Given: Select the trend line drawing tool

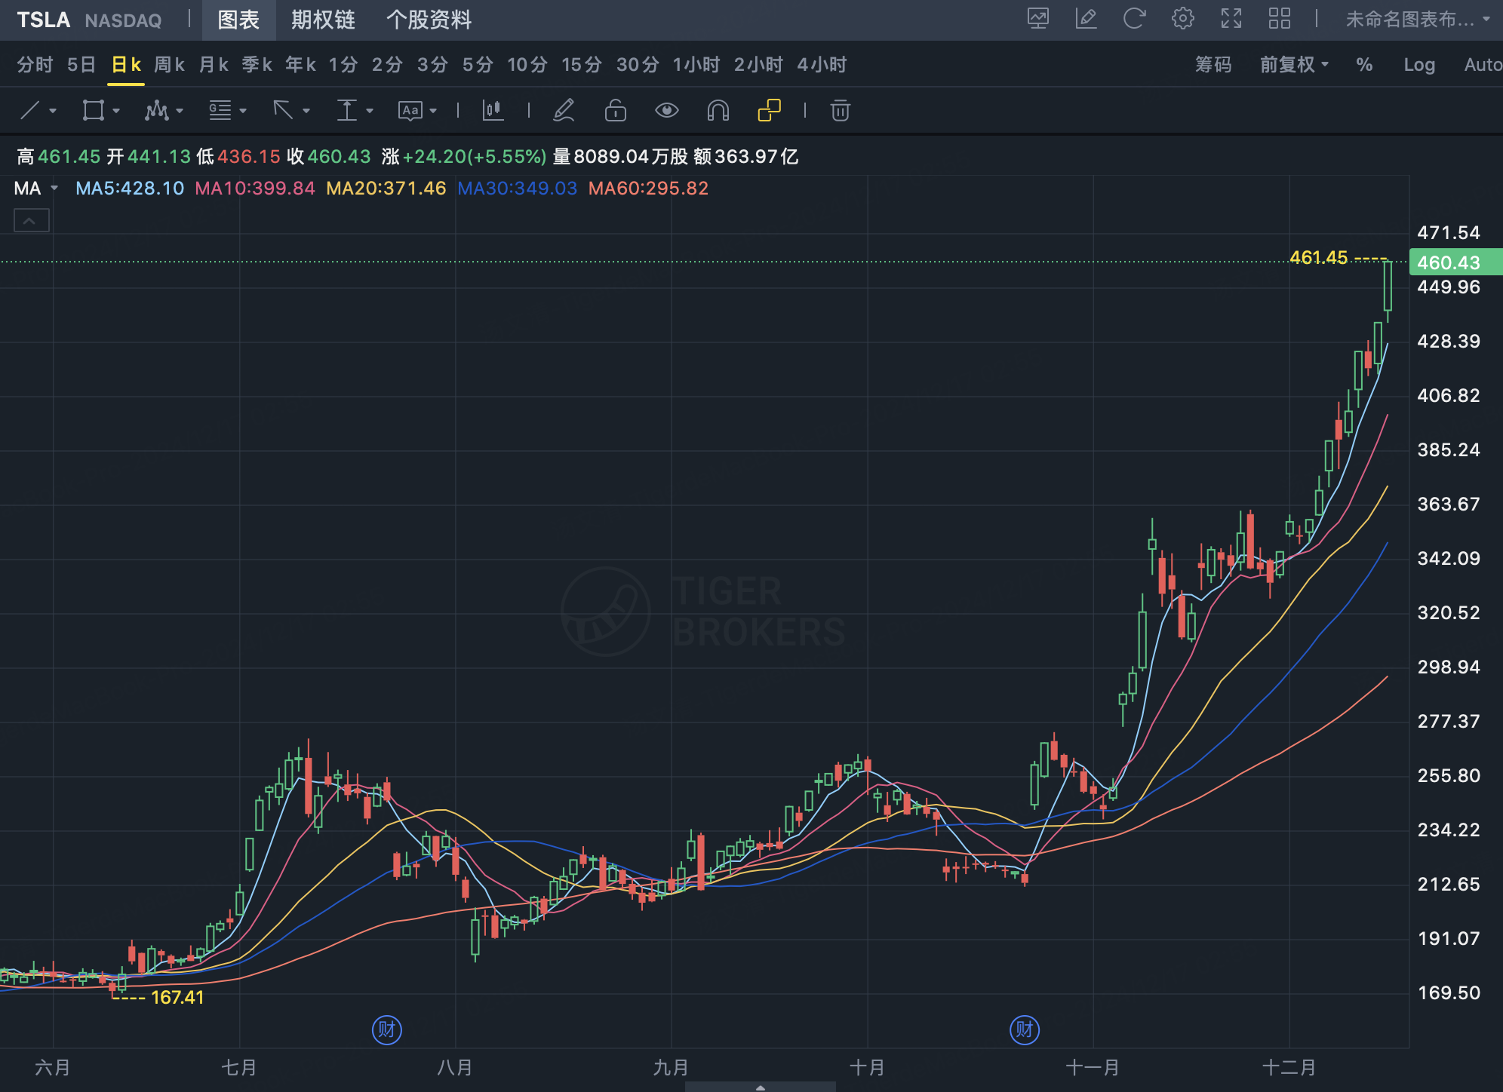Looking at the screenshot, I should 30,111.
